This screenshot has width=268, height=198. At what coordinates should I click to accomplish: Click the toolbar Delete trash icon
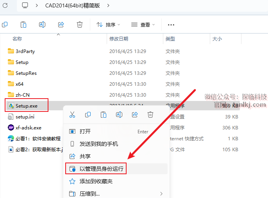[x=80, y=25]
